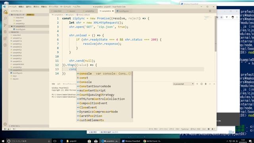
Task: Open the Extensions view in the activity bar
Action: click(x=5, y=39)
